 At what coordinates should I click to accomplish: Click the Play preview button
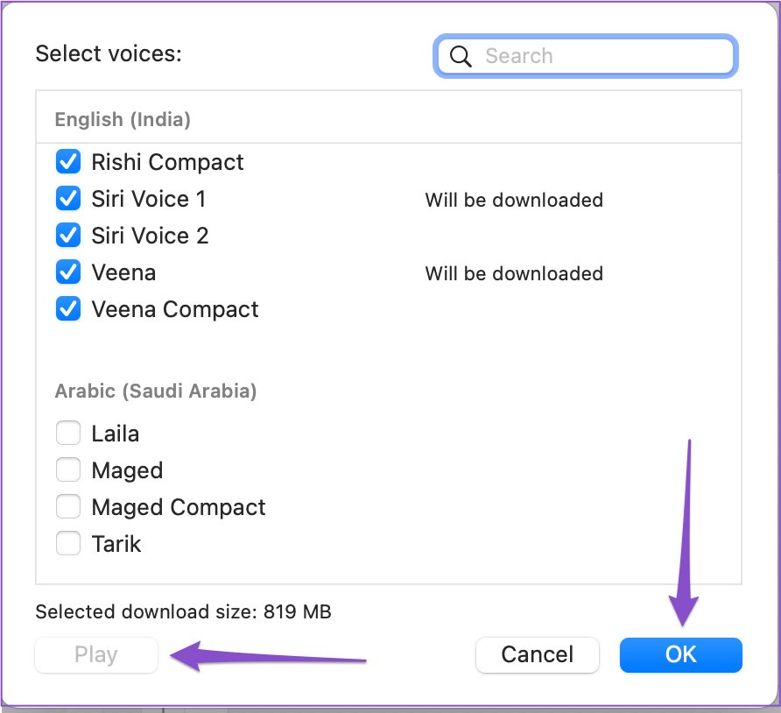[x=96, y=654]
